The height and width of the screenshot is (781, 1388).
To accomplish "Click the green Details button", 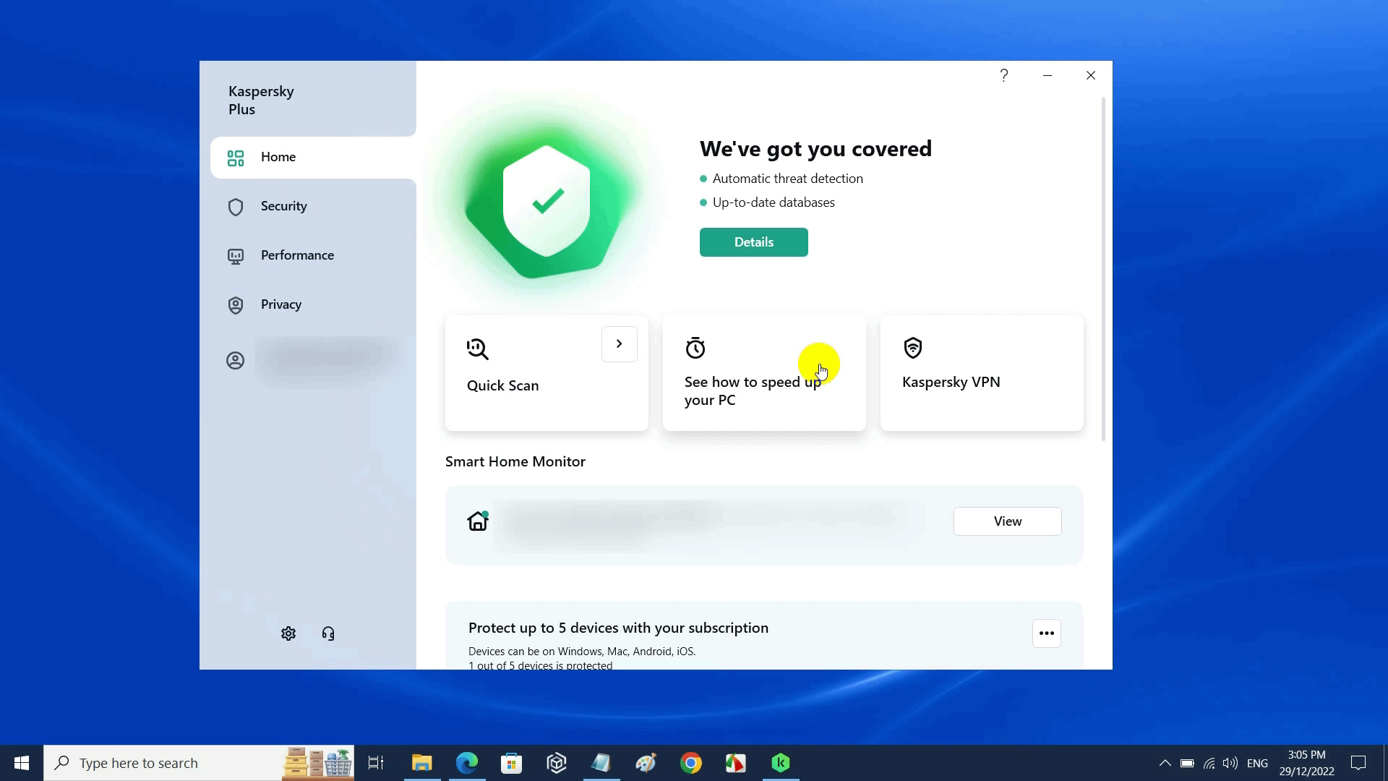I will [x=753, y=242].
